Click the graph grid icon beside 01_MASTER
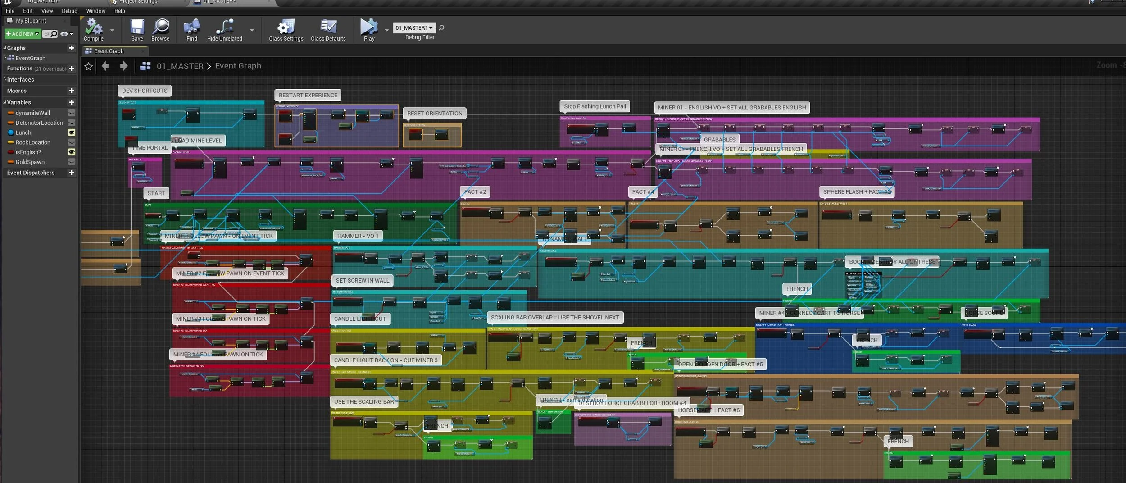Viewport: 1126px width, 483px height. pos(145,66)
